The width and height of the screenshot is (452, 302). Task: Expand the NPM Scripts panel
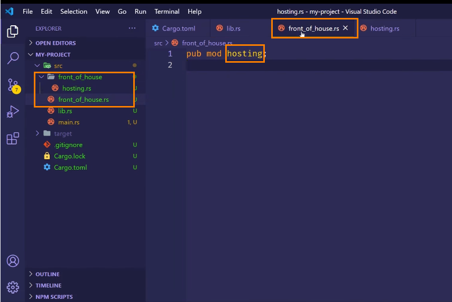point(54,297)
